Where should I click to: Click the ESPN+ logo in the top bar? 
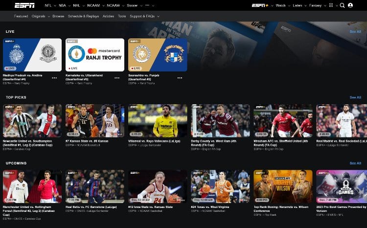pyautogui.click(x=260, y=5)
